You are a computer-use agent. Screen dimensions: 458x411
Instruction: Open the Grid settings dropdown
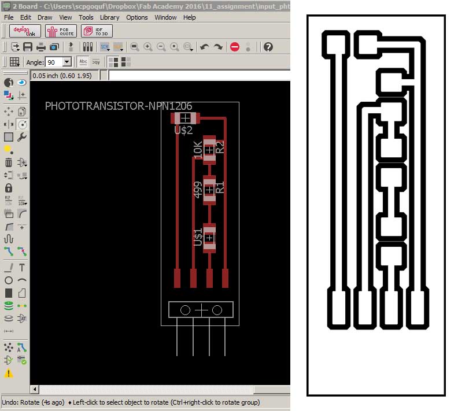[x=14, y=62]
